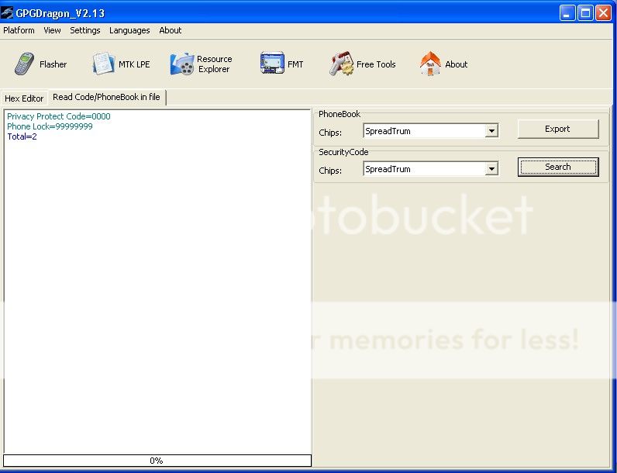Open the Free Tools toolbox icon
This screenshot has width=617, height=473.
point(341,64)
